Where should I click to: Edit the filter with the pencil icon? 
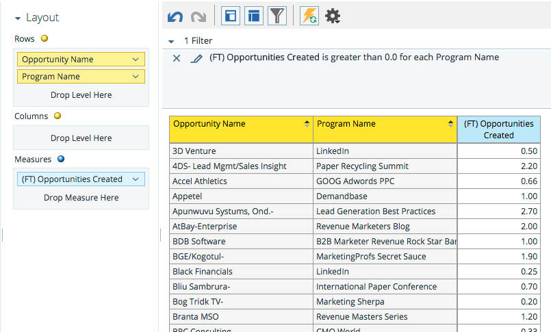[x=196, y=58]
